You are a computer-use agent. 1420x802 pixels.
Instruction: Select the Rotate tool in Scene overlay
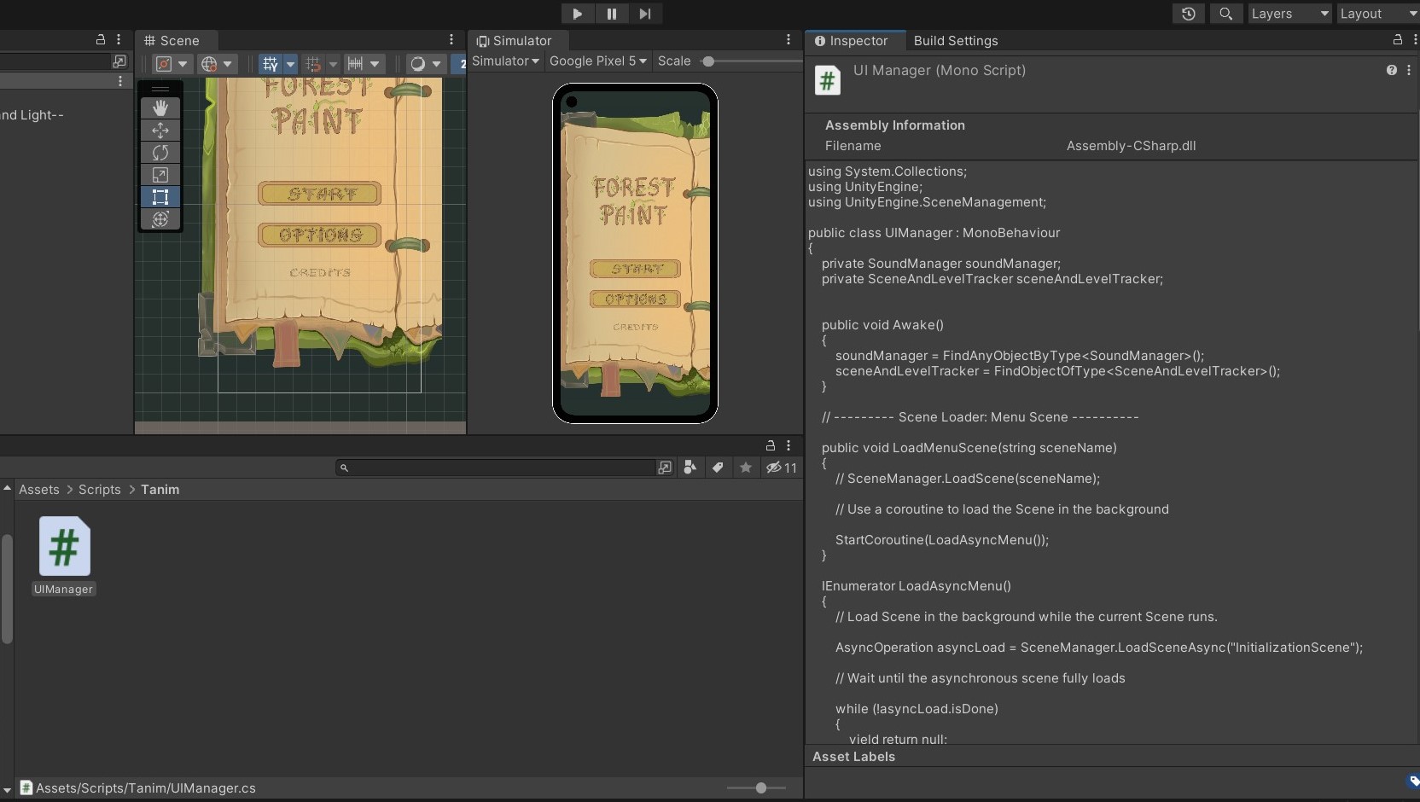[160, 152]
